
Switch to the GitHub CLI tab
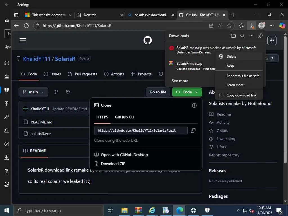pos(125,117)
